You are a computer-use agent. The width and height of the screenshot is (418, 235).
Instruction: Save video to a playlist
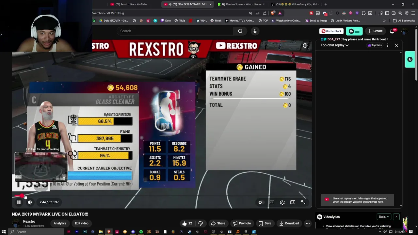click(x=265, y=223)
